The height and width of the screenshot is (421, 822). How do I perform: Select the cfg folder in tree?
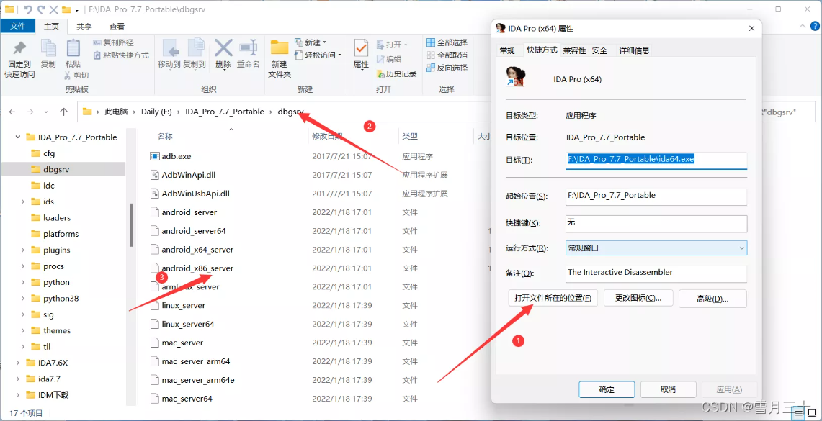pyautogui.click(x=49, y=153)
